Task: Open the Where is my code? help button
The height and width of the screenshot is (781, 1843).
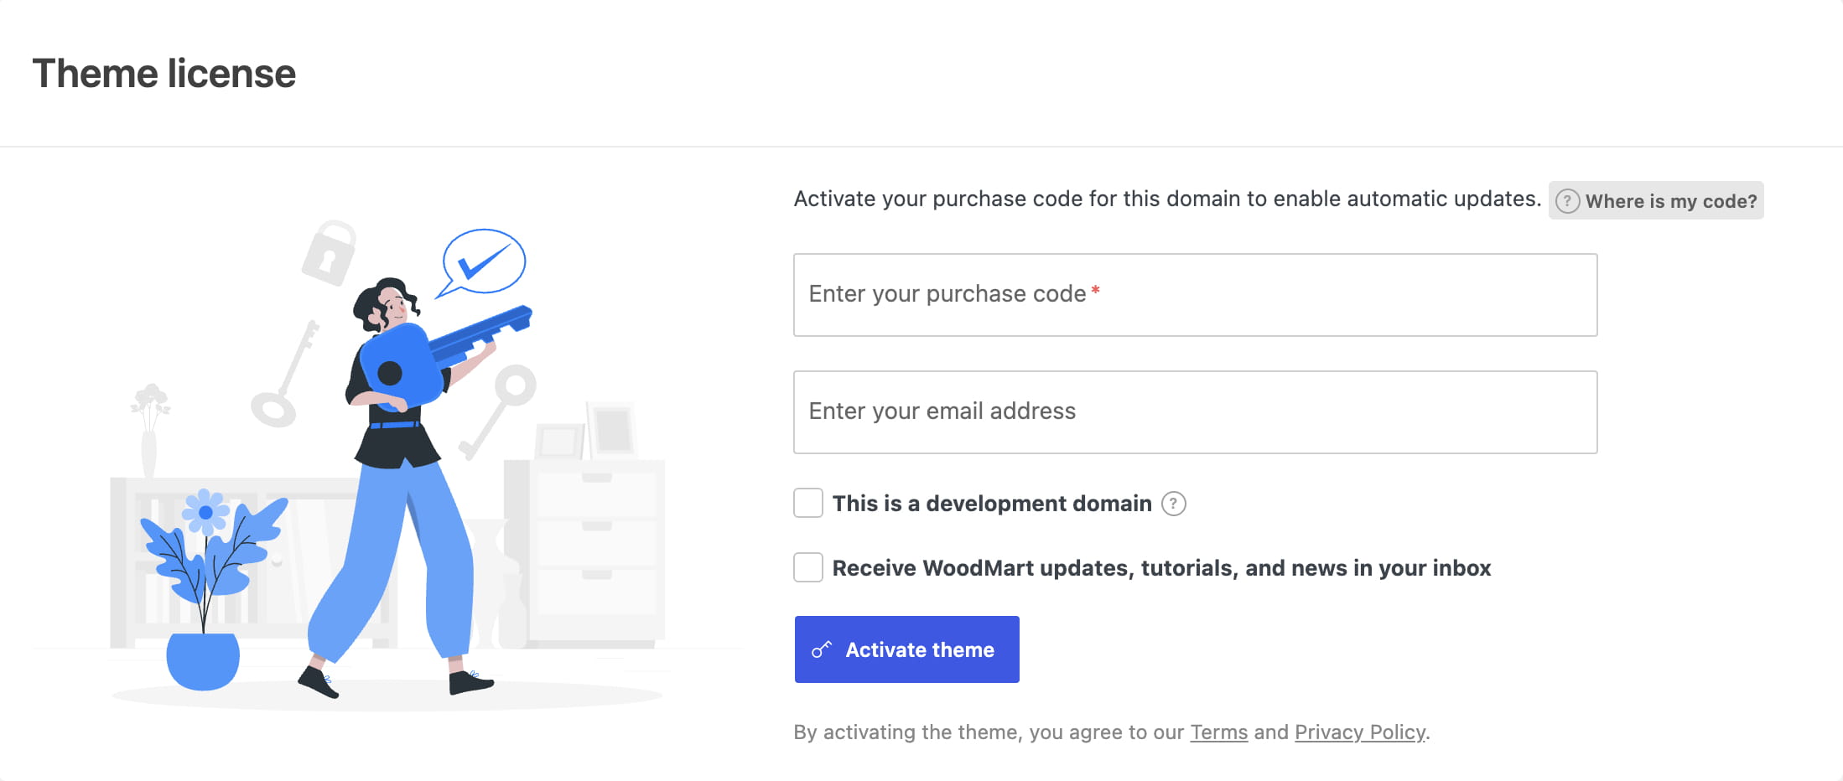Action: pyautogui.click(x=1656, y=201)
